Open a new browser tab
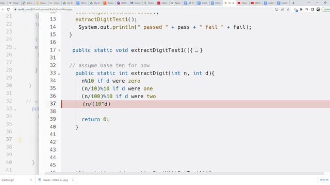Image resolution: width=330 pixels, height=185 pixels. point(293,3)
